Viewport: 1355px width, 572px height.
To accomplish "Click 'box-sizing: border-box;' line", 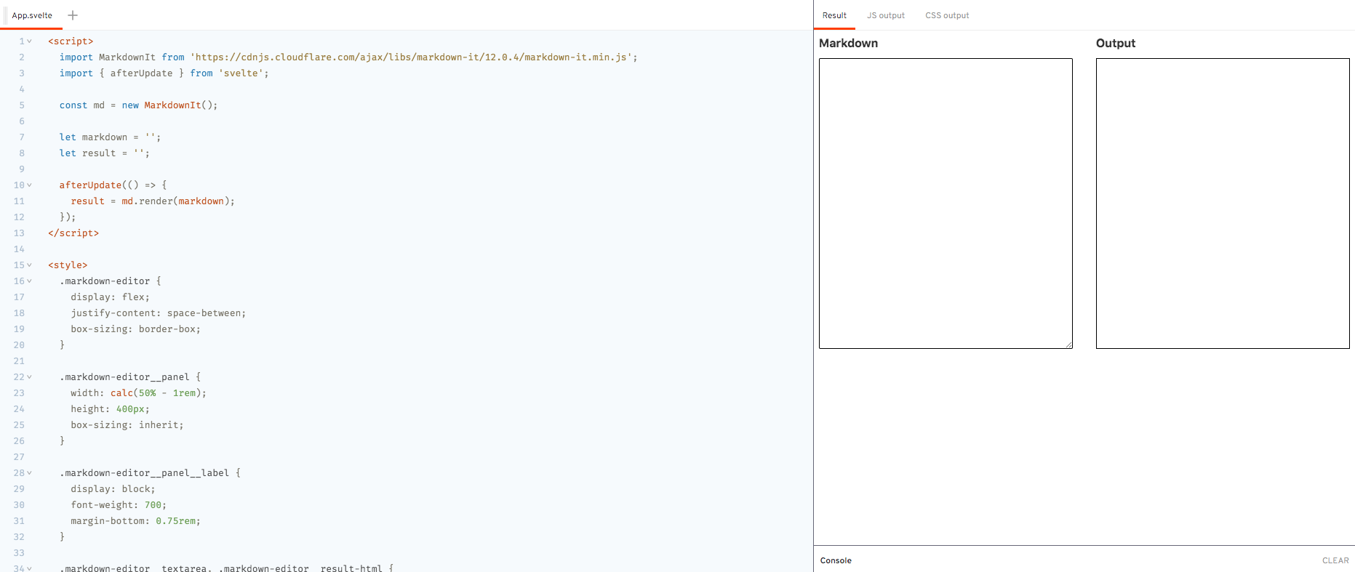I will click(x=135, y=329).
